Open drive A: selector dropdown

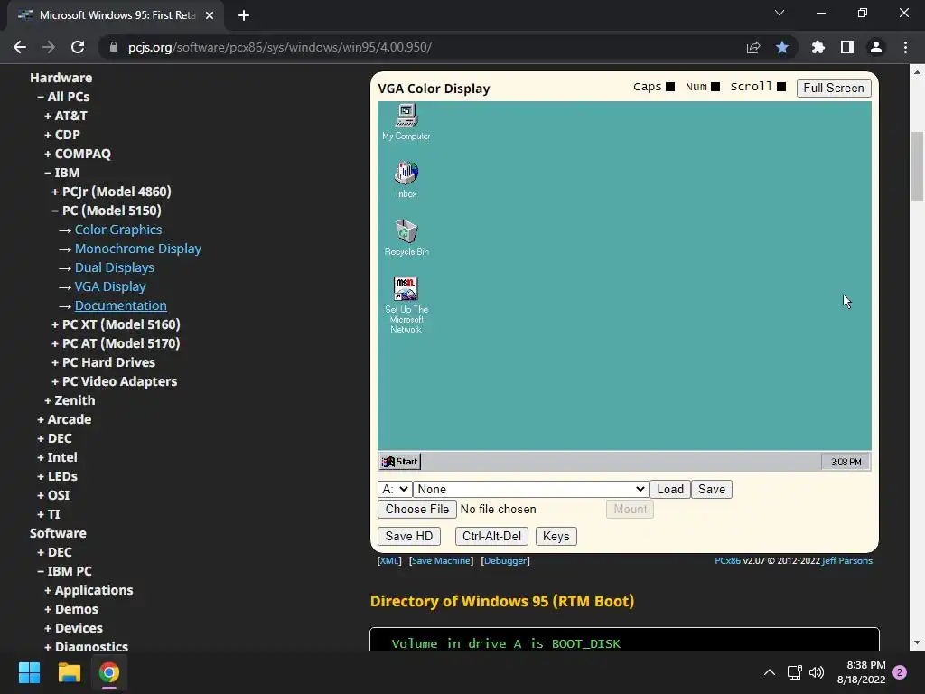394,489
